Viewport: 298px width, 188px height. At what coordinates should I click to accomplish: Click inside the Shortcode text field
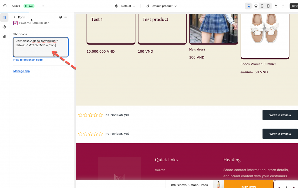(41, 47)
